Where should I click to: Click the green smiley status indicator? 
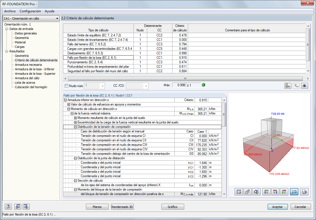coord(203,85)
